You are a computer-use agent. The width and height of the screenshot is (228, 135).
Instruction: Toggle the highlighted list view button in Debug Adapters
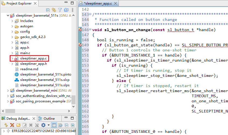(54, 125)
